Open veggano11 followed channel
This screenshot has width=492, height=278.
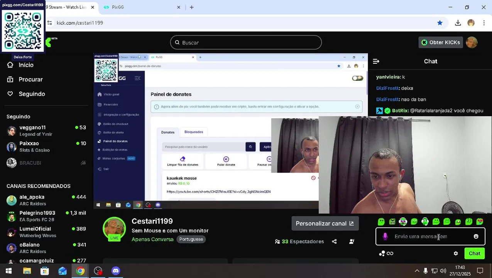click(46, 131)
